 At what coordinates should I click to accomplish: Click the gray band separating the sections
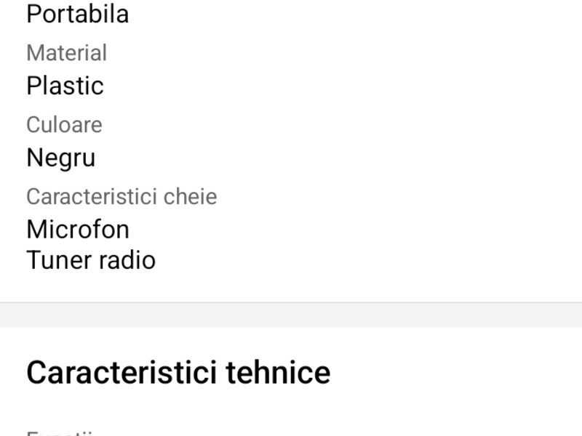(x=291, y=315)
